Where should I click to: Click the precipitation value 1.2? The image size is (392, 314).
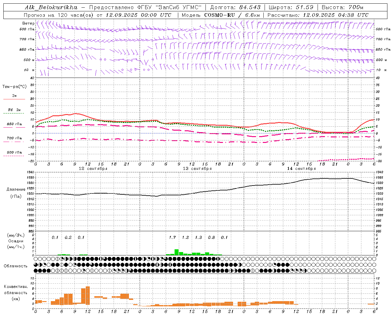[x=185, y=237]
